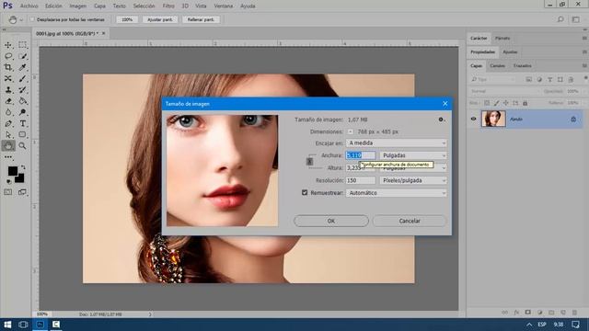Select the Dodge tool
Viewport: 589px width, 331px height.
(x=22, y=112)
